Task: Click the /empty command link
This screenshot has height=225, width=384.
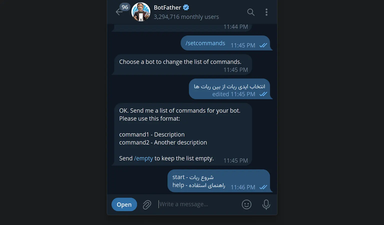Action: [x=143, y=158]
